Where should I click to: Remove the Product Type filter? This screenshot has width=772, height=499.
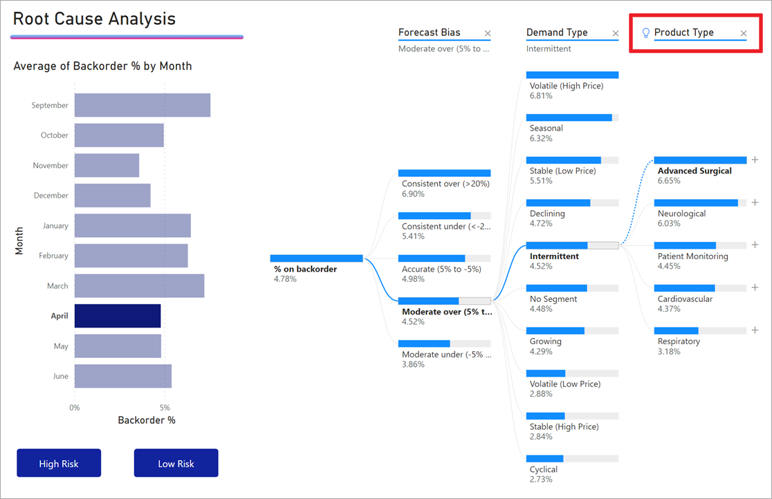coord(744,32)
